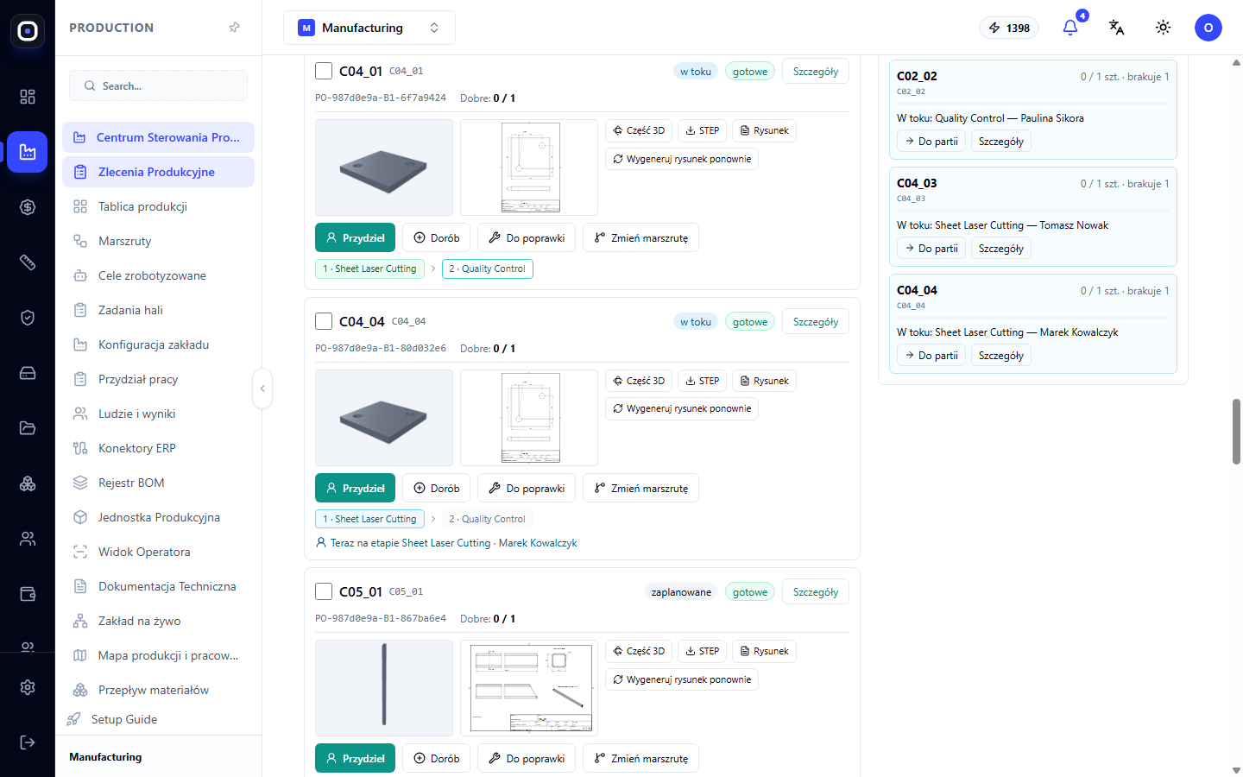Open the shield quality icon in the rail
Image resolution: width=1243 pixels, height=777 pixels.
point(28,318)
